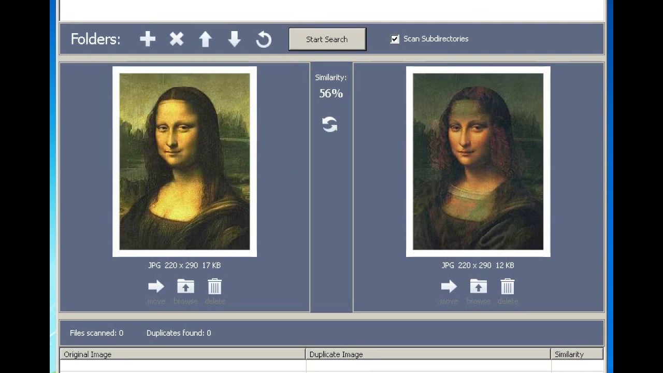663x373 pixels.
Task: Click the 56% similarity value
Action: 331,94
